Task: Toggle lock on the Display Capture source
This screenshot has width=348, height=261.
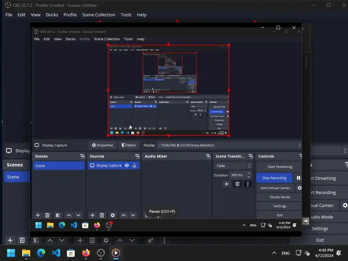Action: click(x=134, y=166)
